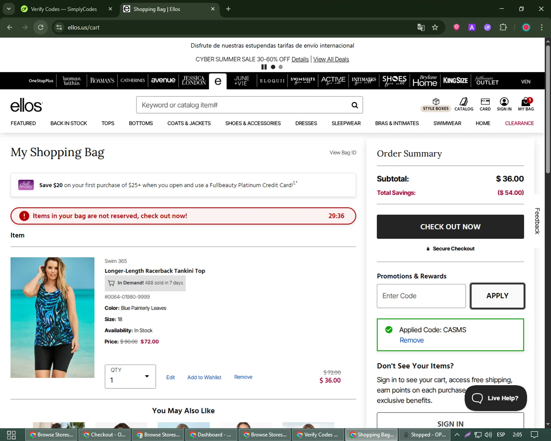Open the TOPS menu

[108, 123]
